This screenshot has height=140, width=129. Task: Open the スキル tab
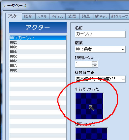[42, 17]
